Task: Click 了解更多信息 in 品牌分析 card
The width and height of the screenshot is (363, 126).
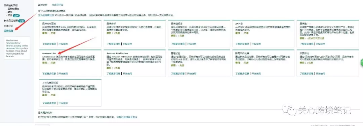Action: (x=114, y=44)
